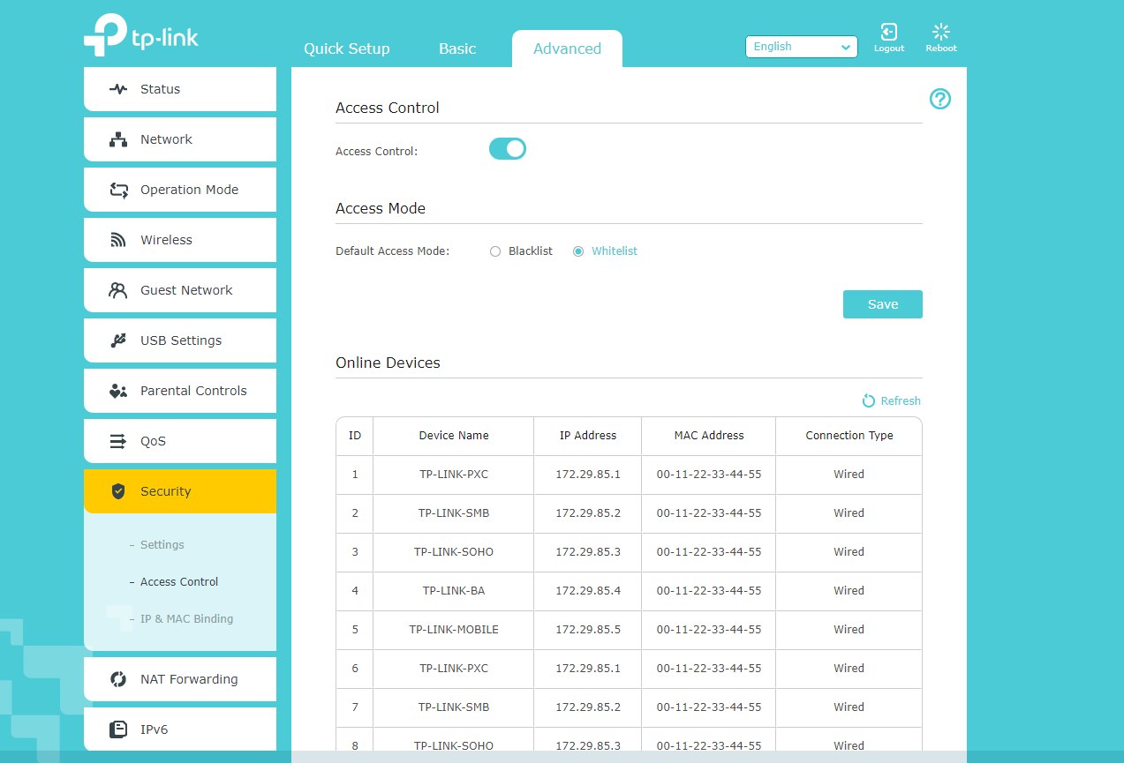Viewport: 1124px width, 763px height.
Task: Click TP-LINK-SOHO in row 3
Action: coord(454,552)
